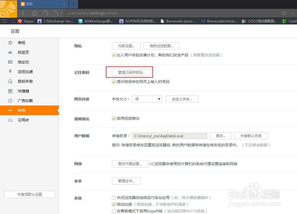Click the 清除浏览数据 button

tap(161, 46)
